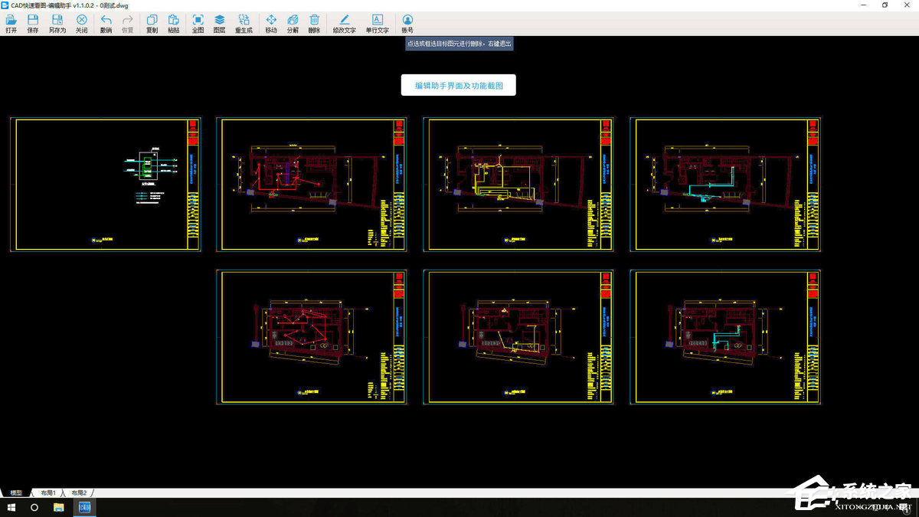Select bottom-row middle drawing sheet
Viewport: 919px width, 517px height.
tap(518, 337)
